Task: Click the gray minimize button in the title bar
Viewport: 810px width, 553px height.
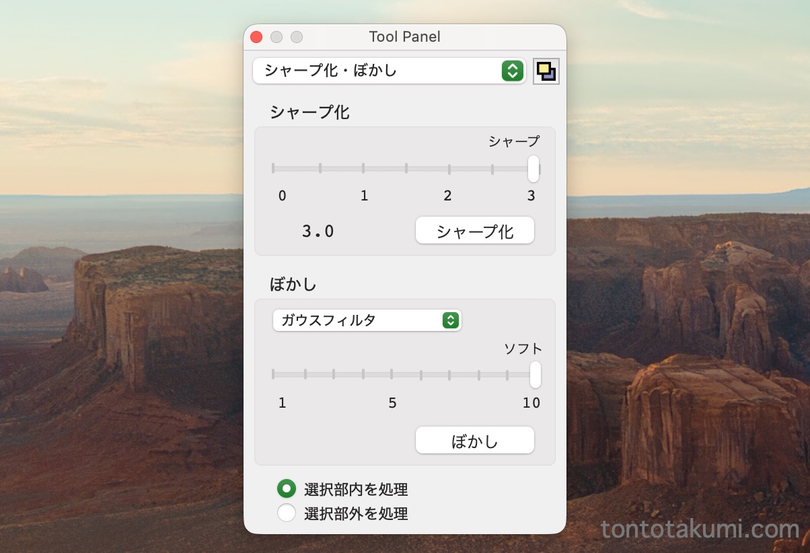Action: click(277, 37)
